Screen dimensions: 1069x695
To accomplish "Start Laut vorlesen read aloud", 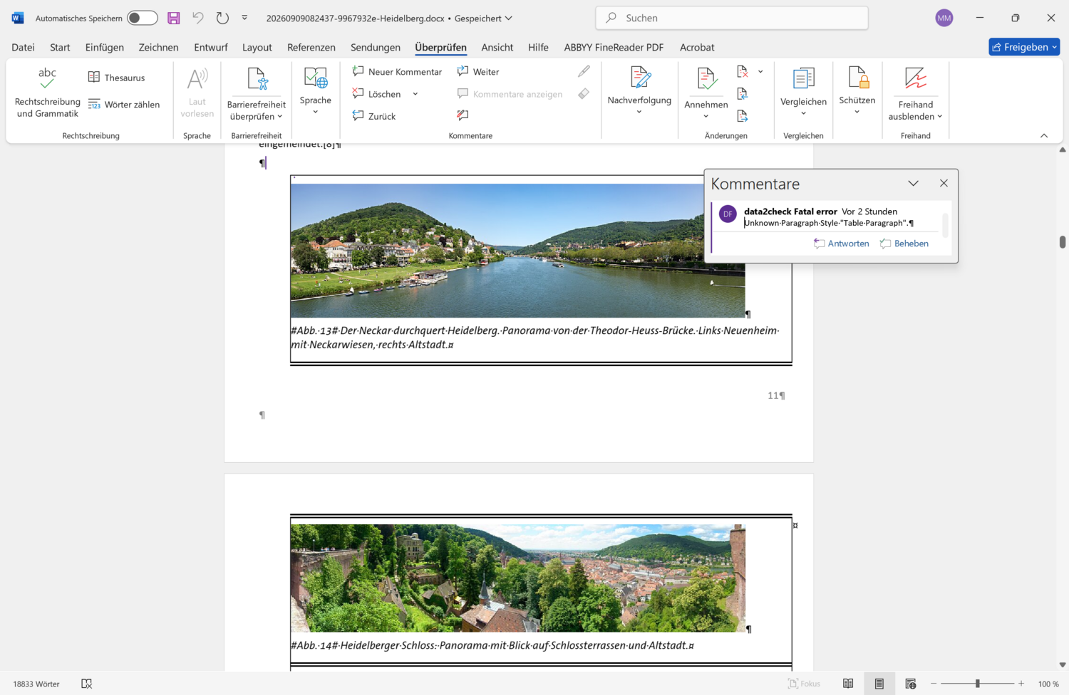I will click(197, 93).
